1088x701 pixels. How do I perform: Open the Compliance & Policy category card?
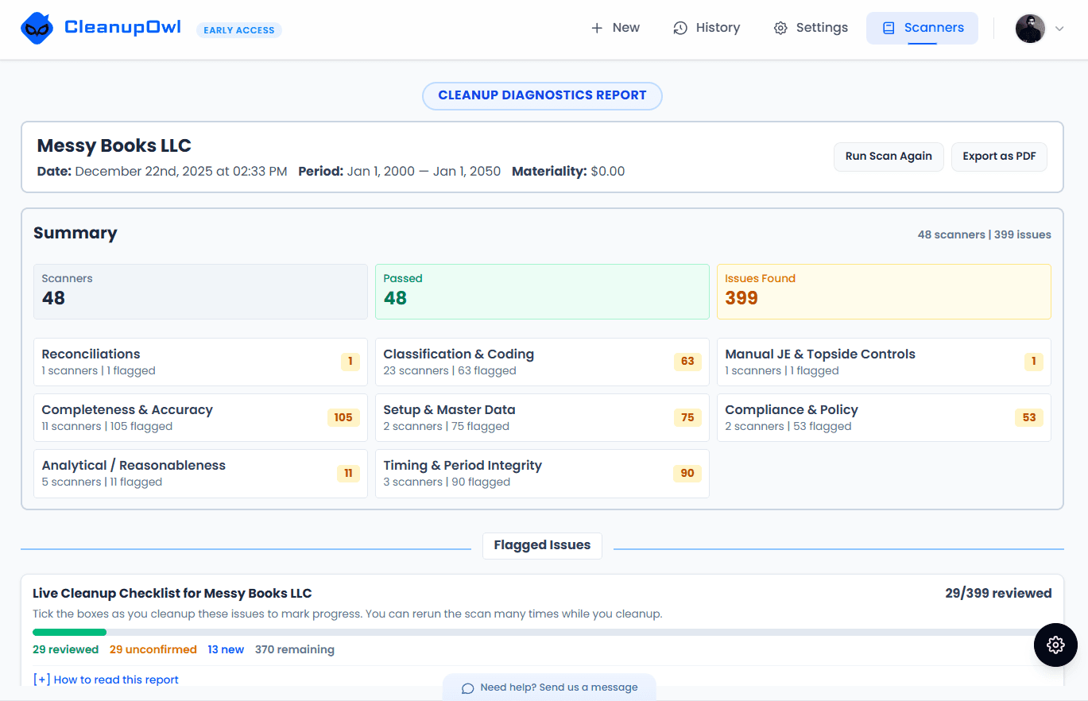coord(884,418)
